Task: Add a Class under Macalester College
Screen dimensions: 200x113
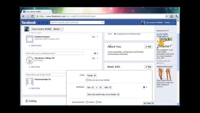Action: (x=35, y=67)
